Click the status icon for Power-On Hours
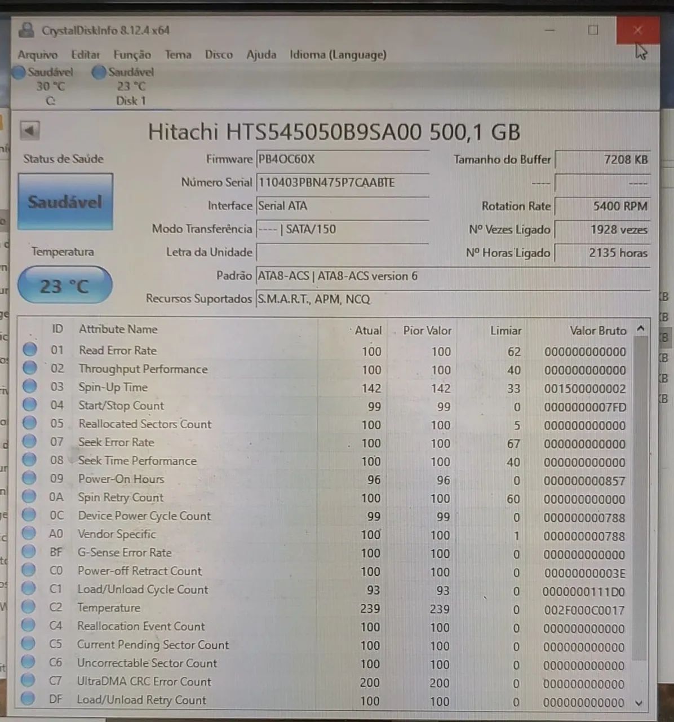Viewport: 674px width, 722px height. pyautogui.click(x=29, y=478)
